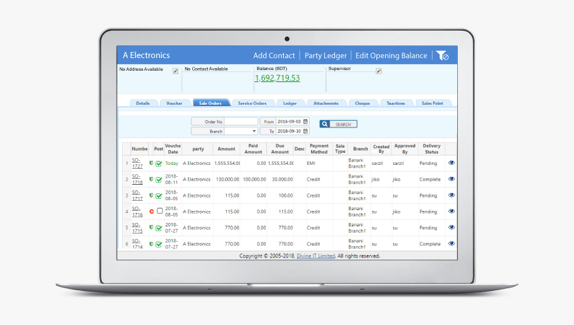The image size is (574, 325).
Task: Open the Attachments tab
Action: point(326,103)
